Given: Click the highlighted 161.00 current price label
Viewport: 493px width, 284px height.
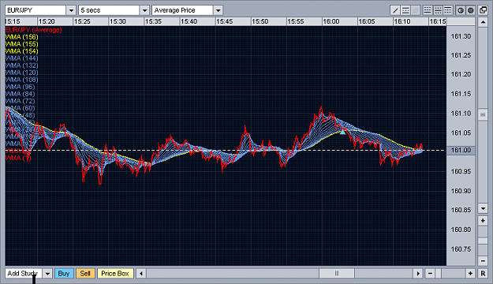Looking at the screenshot, I should click(x=461, y=151).
